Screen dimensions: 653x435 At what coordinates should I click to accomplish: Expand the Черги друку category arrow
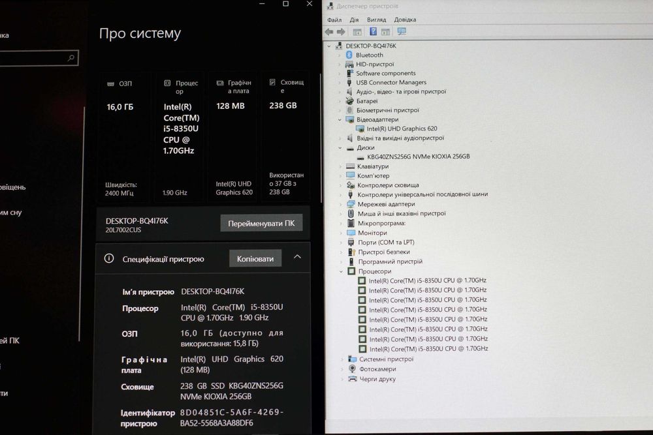tap(342, 379)
